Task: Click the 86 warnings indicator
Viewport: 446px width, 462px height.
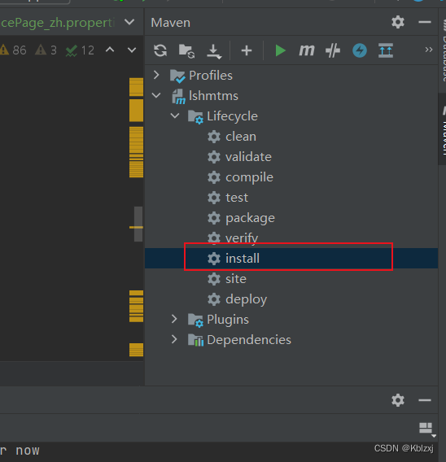Action: [x=14, y=50]
